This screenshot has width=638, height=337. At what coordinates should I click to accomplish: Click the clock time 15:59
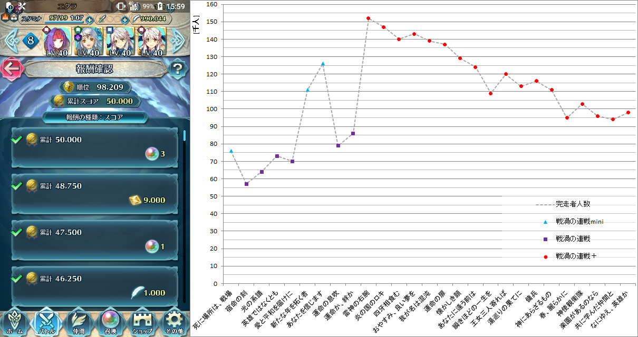click(x=175, y=6)
